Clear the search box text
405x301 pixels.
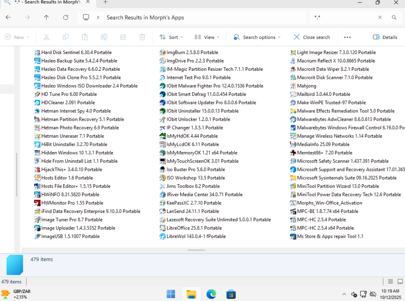(380, 17)
